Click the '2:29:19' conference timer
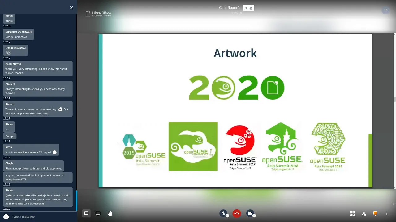 (236, 13)
